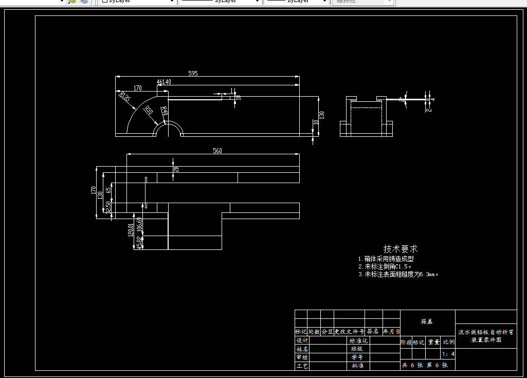Select the 120.01 dimension text
The width and height of the screenshot is (527, 378).
[131, 230]
